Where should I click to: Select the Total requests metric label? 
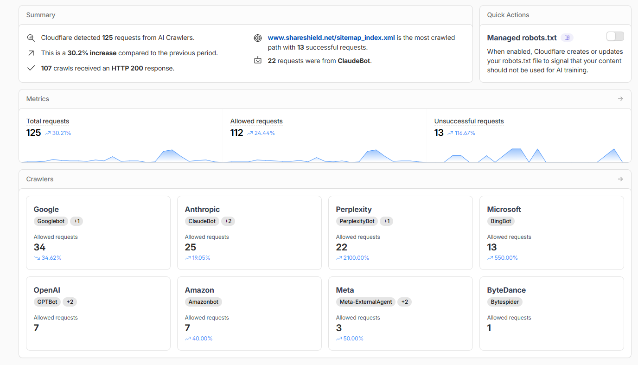click(48, 121)
